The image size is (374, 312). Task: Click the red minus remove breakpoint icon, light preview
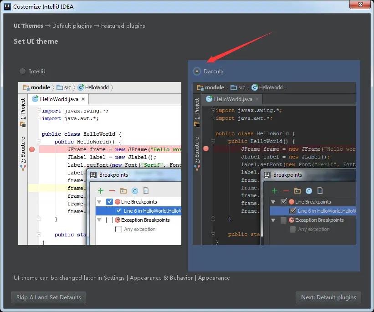click(x=112, y=191)
